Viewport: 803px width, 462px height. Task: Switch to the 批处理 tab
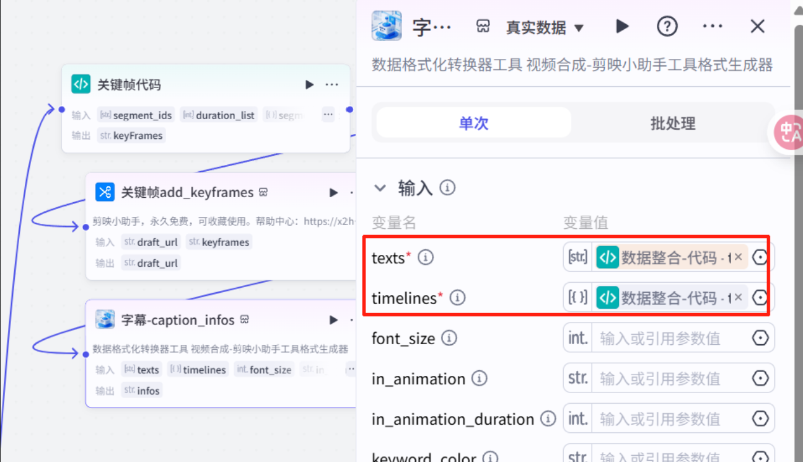tap(672, 123)
